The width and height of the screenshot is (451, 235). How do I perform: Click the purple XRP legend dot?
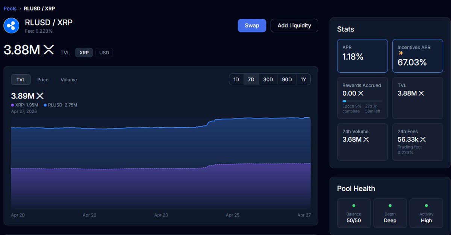12,105
